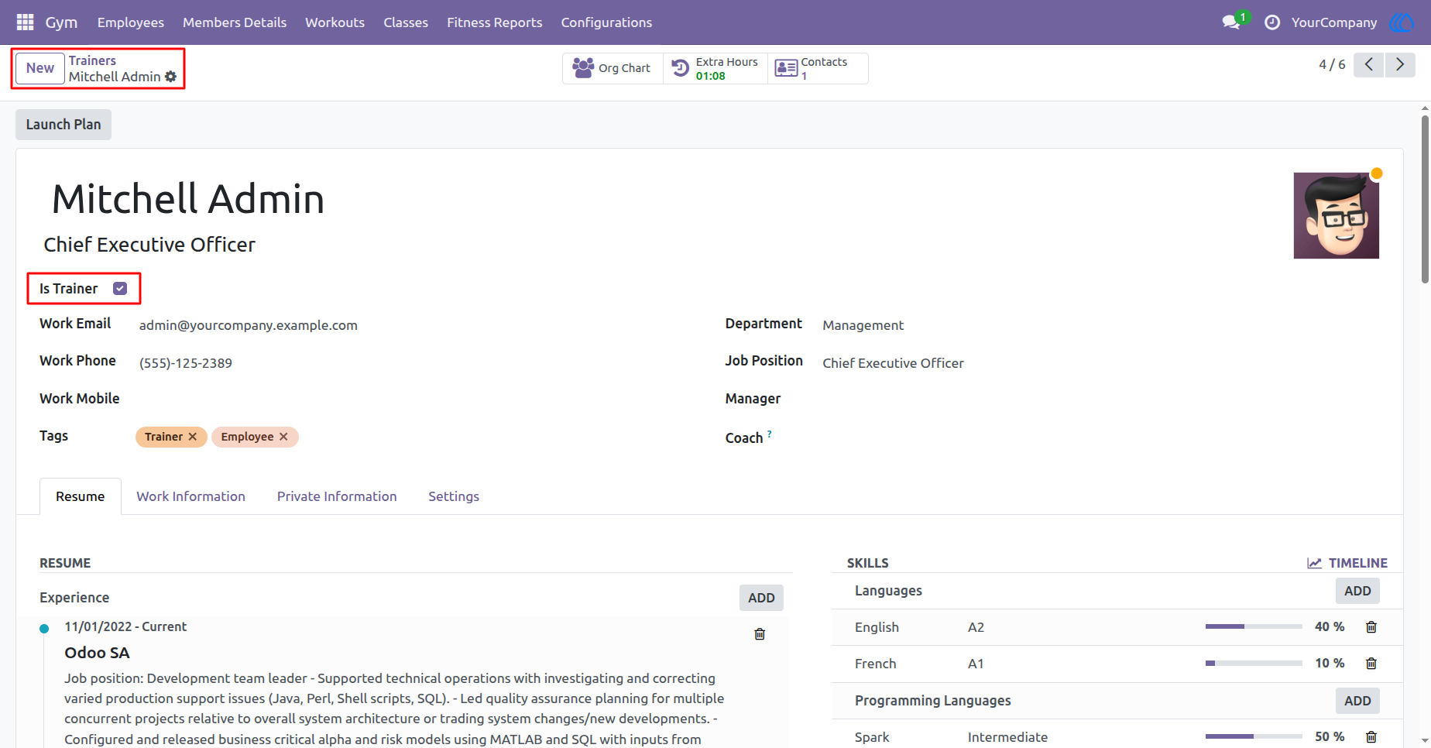Open the Configurations menu
The image size is (1431, 748).
(606, 22)
